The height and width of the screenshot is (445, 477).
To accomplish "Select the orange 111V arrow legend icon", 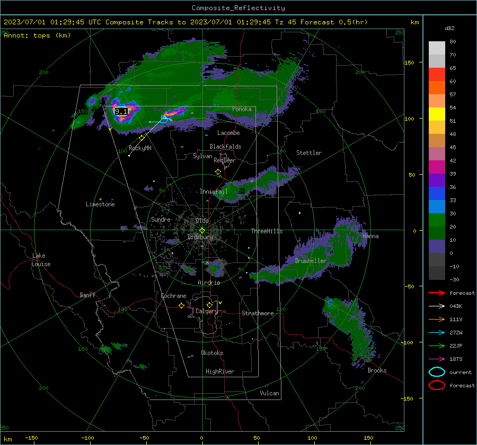I will pos(437,319).
